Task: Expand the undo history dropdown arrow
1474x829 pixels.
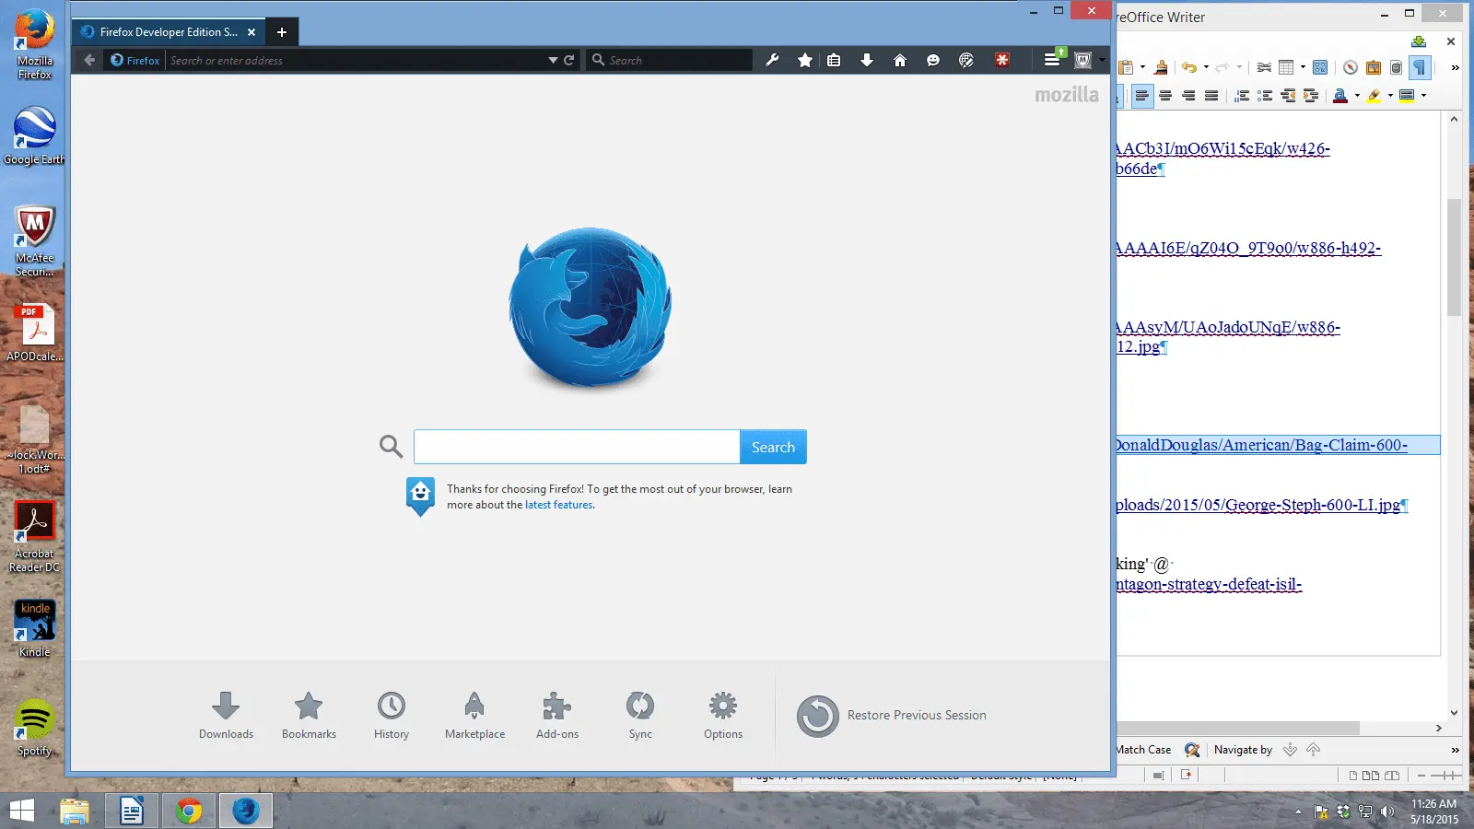Action: 1206,67
